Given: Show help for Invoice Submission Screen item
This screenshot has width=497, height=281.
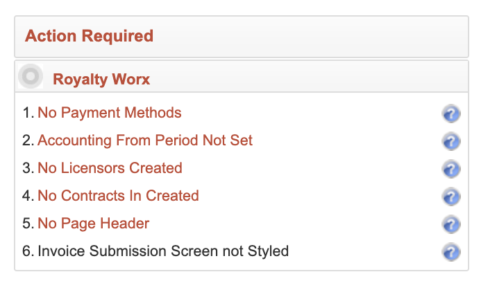Looking at the screenshot, I should (x=451, y=252).
